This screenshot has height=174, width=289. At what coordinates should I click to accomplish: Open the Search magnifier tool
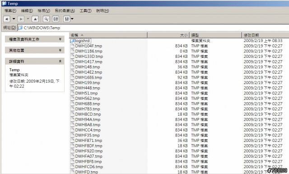tap(46, 19)
